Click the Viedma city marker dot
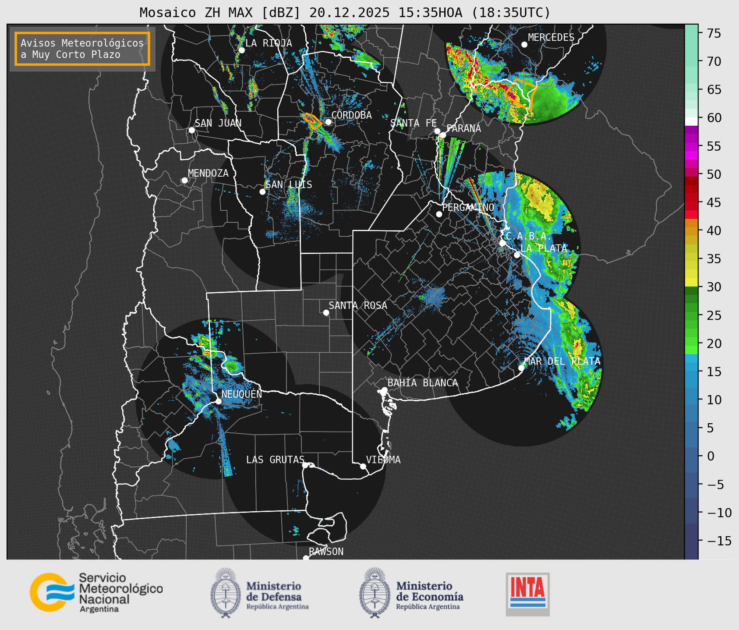This screenshot has width=739, height=630. [363, 466]
